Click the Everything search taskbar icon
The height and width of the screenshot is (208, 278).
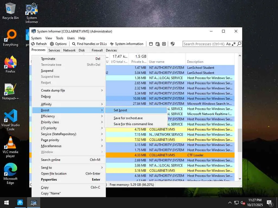coord(20,203)
